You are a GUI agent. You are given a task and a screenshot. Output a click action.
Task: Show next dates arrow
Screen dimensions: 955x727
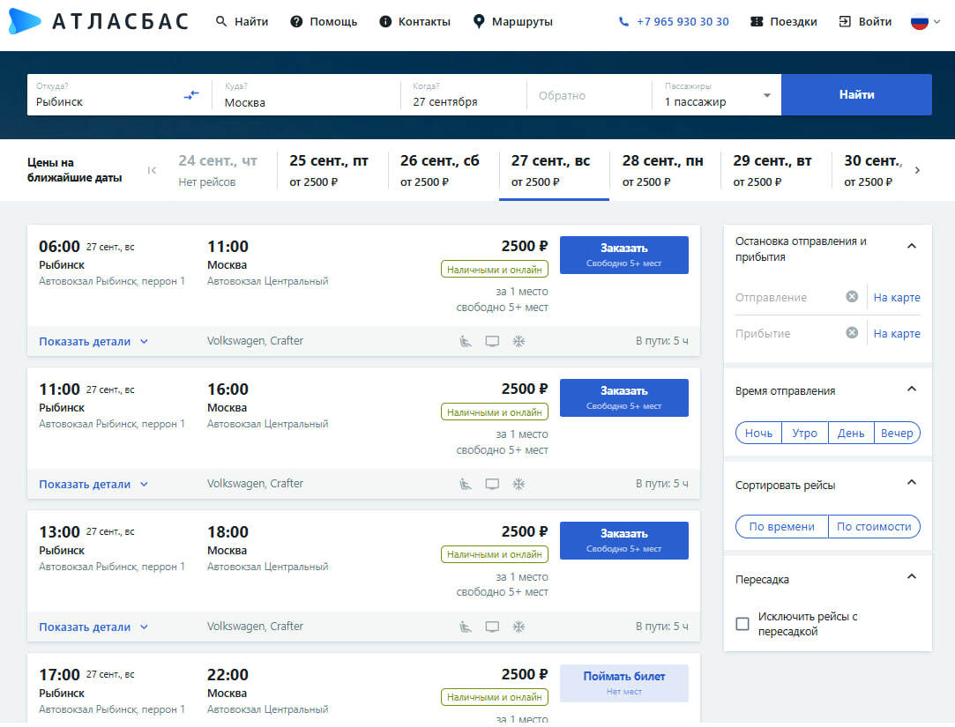pos(917,170)
